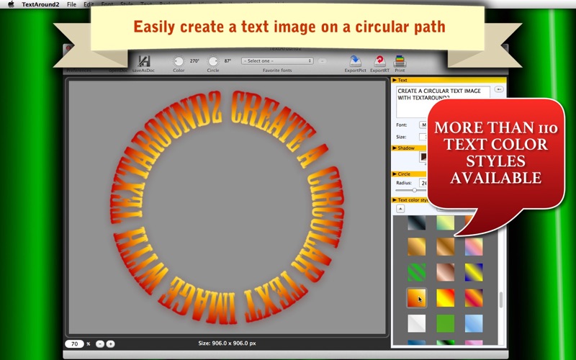Click the Radius slider knob
576x360 pixels.
(x=415, y=190)
